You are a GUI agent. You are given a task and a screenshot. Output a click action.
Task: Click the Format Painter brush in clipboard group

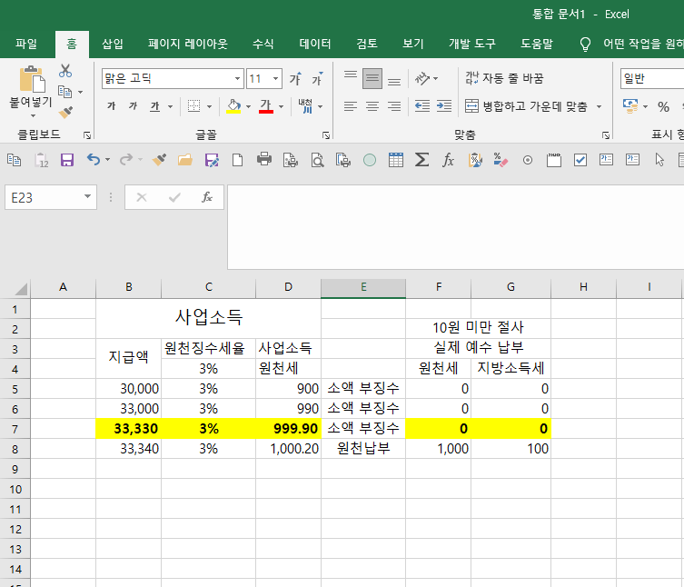[65, 113]
